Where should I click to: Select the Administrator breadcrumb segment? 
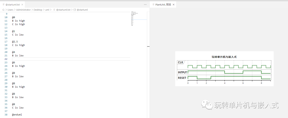pos(23,10)
